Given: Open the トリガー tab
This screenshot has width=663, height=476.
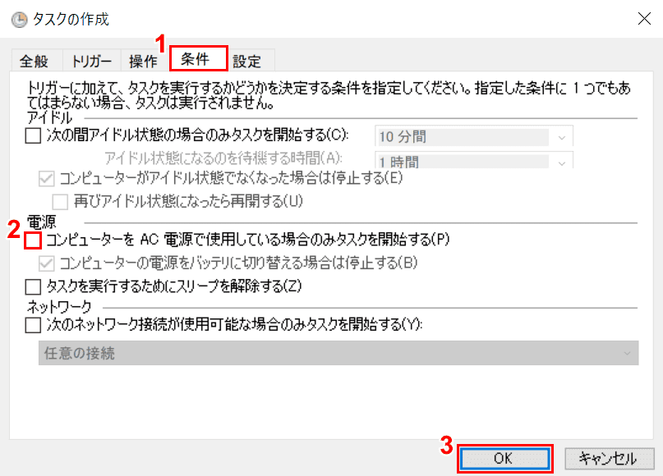Looking at the screenshot, I should [92, 62].
